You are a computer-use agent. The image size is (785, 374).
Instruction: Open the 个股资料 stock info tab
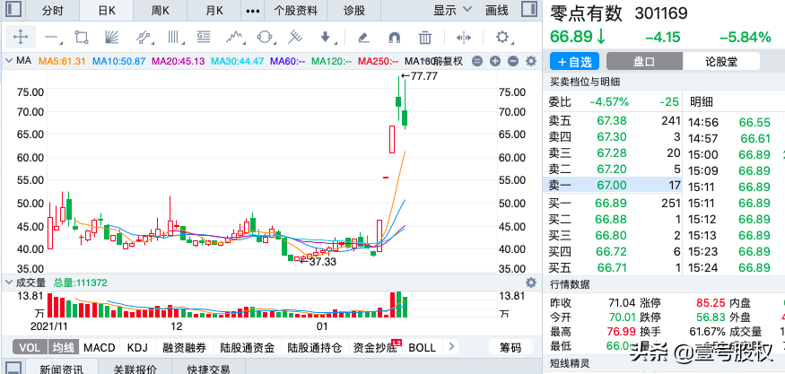tap(296, 10)
